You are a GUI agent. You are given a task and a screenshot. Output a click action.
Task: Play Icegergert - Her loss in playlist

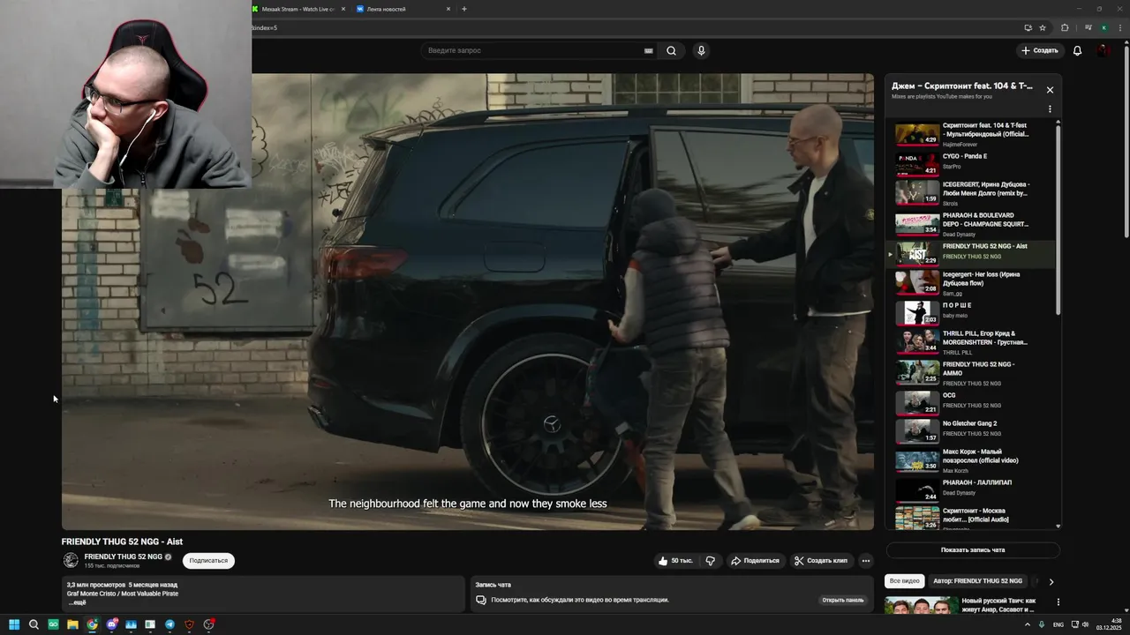(971, 282)
